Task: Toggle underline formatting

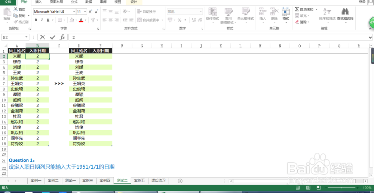Action: coord(48,20)
